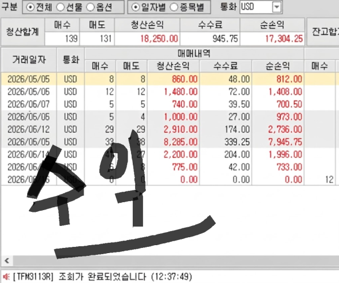Screen dimensions: 339x283
Task: Click the 매매내역 group header
Action: click(194, 54)
